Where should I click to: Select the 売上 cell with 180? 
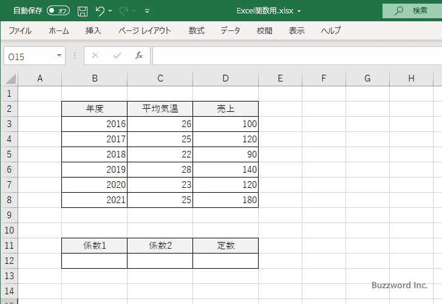point(225,200)
